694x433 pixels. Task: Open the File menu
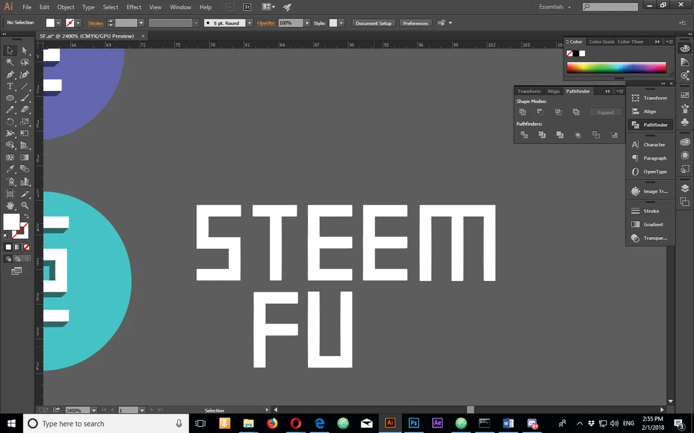coord(27,7)
